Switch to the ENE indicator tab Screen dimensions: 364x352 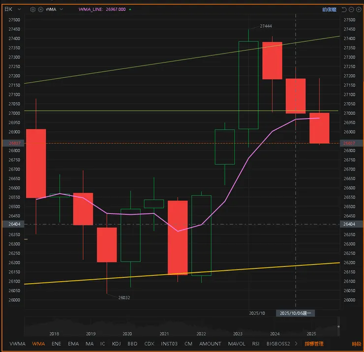57,344
